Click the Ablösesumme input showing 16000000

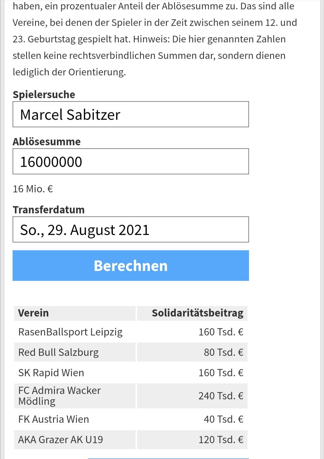click(x=131, y=161)
